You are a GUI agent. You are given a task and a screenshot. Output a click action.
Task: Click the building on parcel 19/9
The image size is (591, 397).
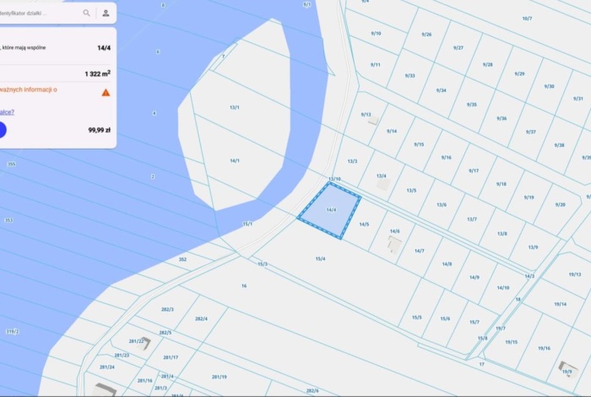click(568, 369)
